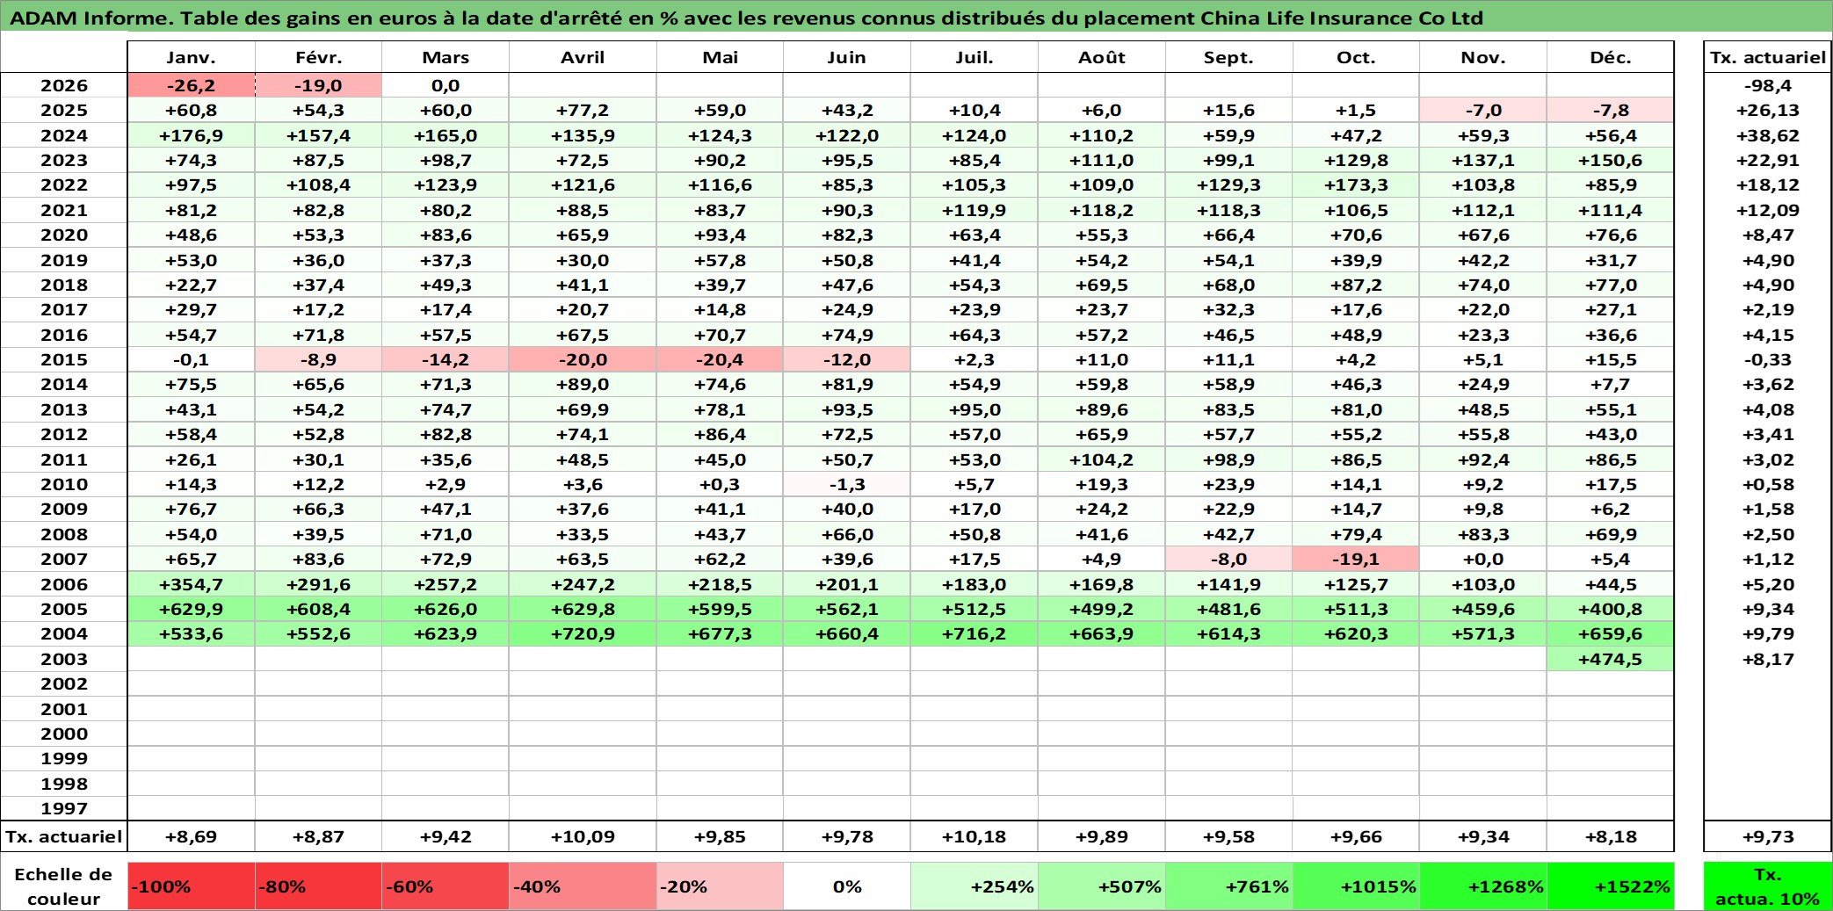The image size is (1833, 911).
Task: Click the +176,9 cell in 2024
Action: tap(191, 135)
